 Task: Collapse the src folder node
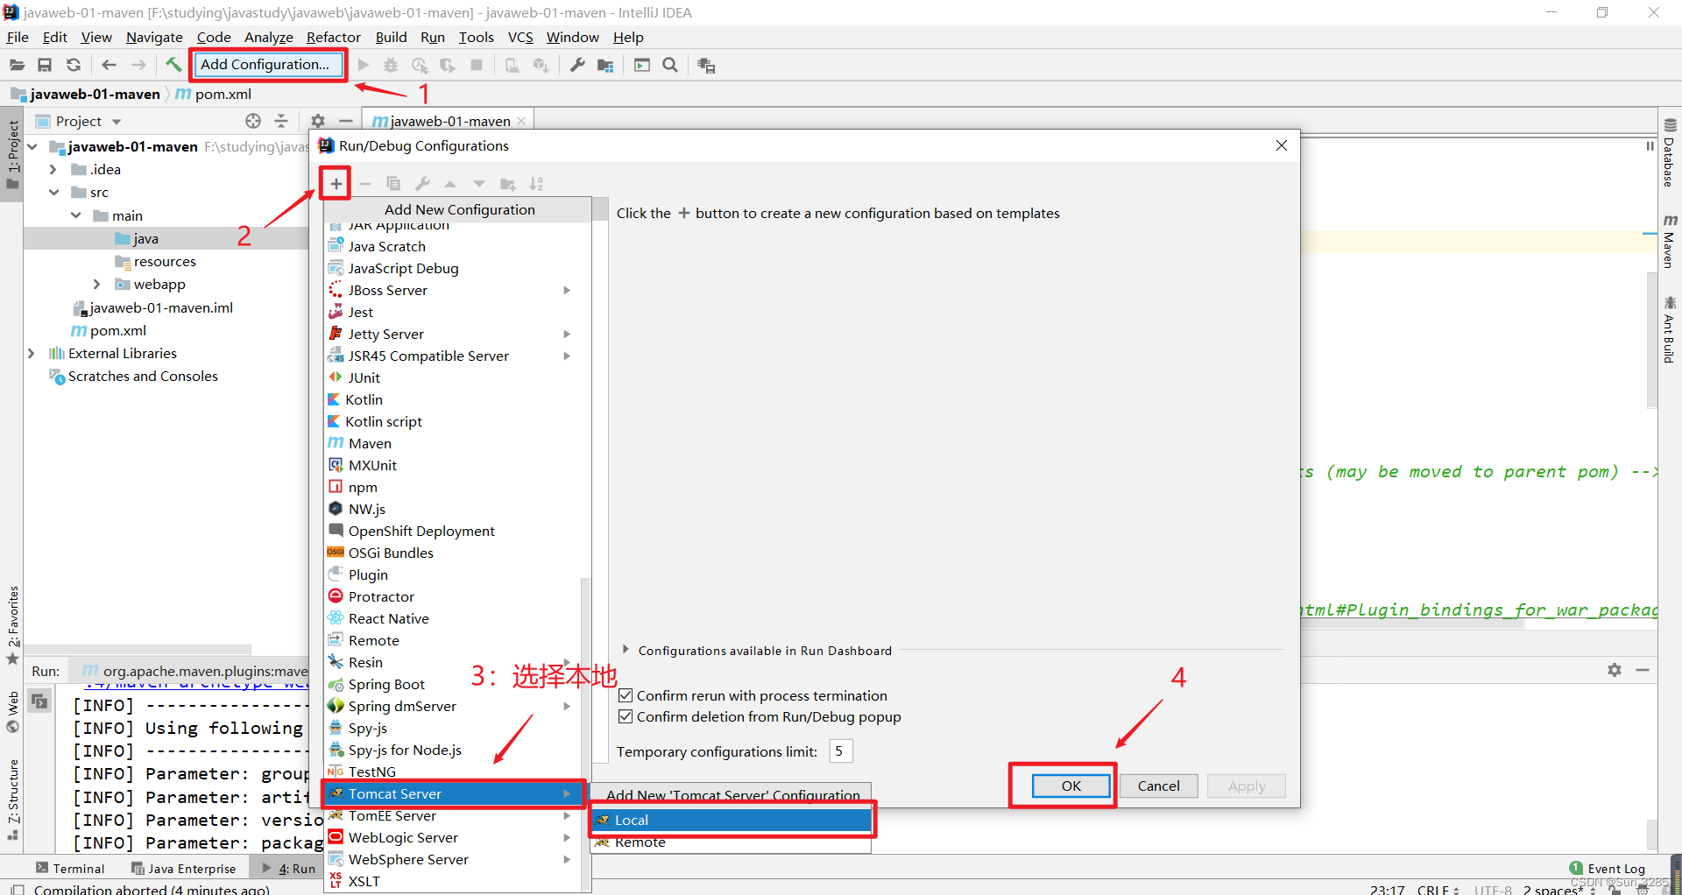pos(53,192)
